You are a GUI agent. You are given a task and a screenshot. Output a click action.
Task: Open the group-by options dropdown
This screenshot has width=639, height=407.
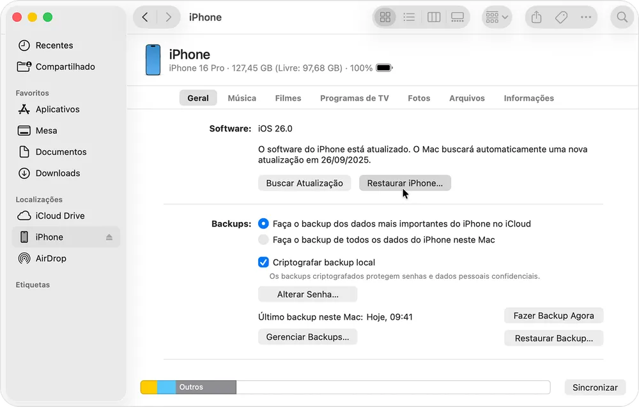(497, 17)
